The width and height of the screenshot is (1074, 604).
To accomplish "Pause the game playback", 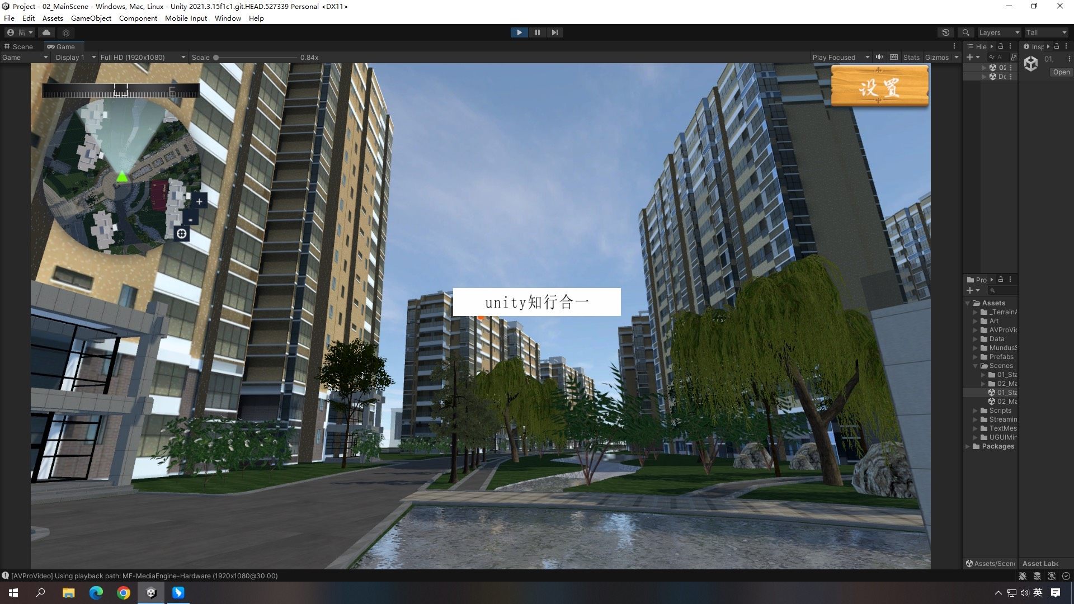I will click(x=537, y=32).
